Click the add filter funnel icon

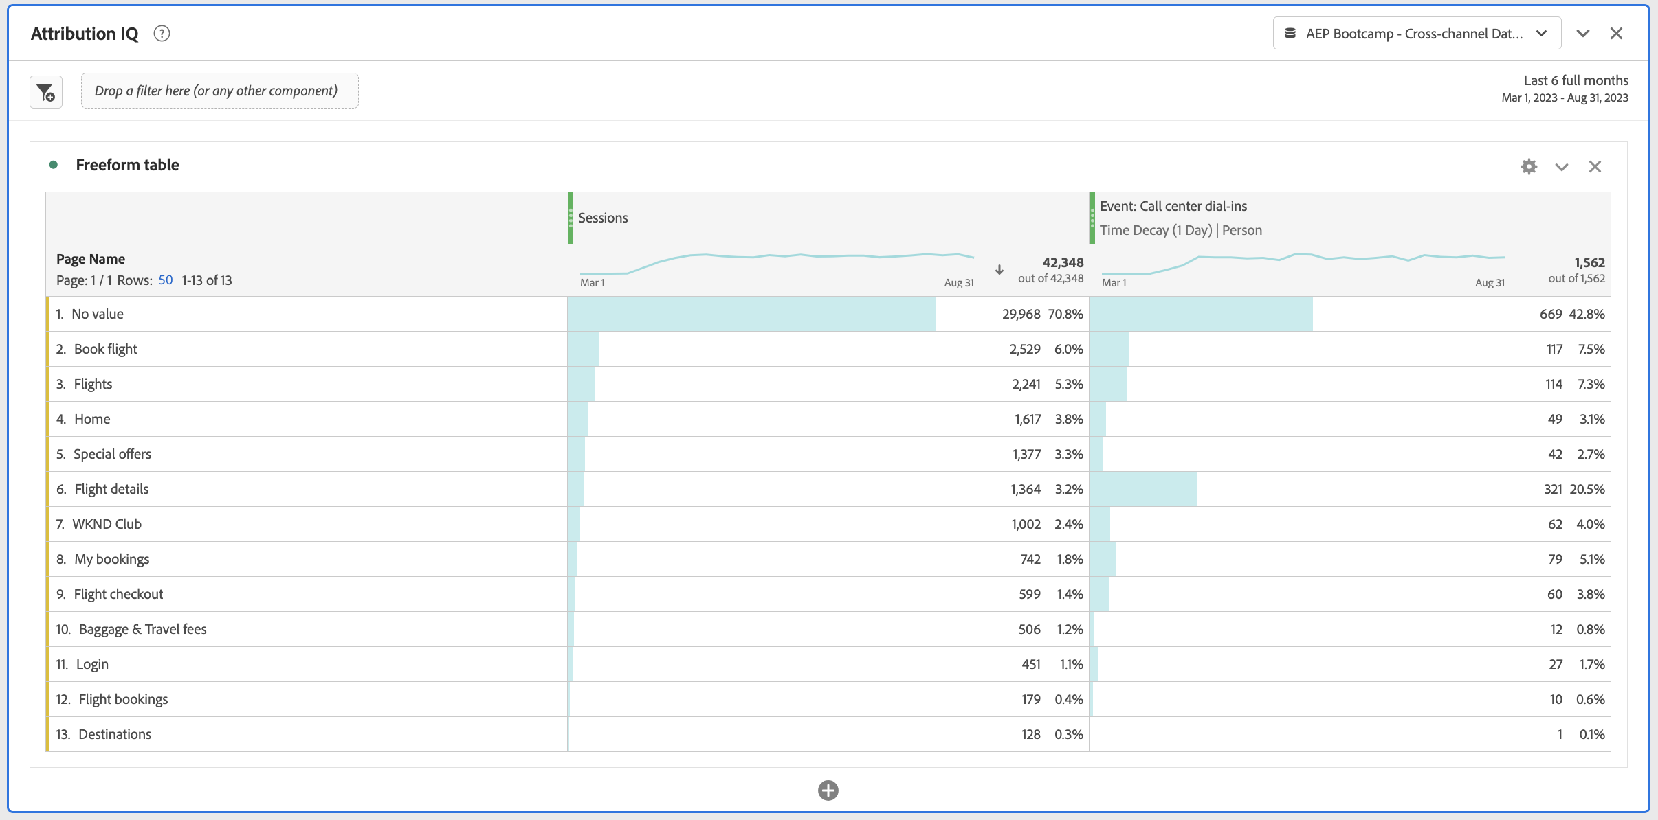point(46,92)
